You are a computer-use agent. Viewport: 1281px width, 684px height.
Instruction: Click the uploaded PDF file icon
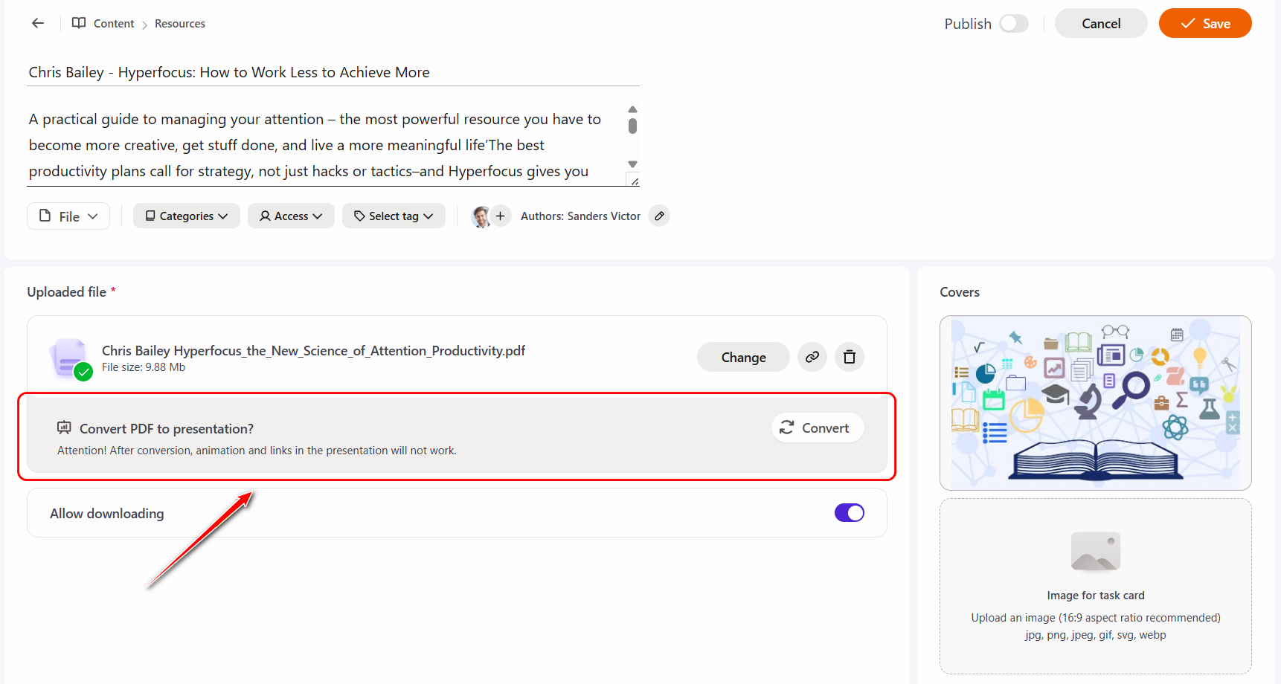tap(71, 359)
